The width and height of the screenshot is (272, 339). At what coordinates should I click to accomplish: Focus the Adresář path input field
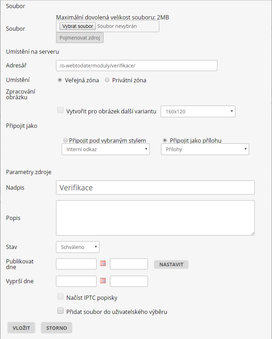click(x=136, y=66)
